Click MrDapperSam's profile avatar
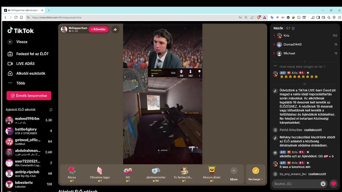 point(64,29)
